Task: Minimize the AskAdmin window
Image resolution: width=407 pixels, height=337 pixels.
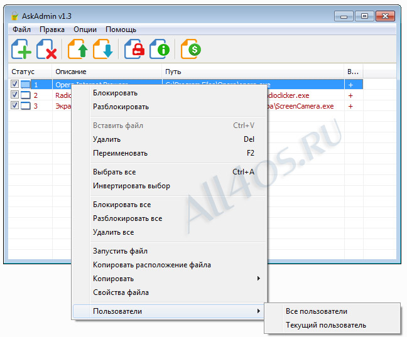Action: [x=344, y=16]
